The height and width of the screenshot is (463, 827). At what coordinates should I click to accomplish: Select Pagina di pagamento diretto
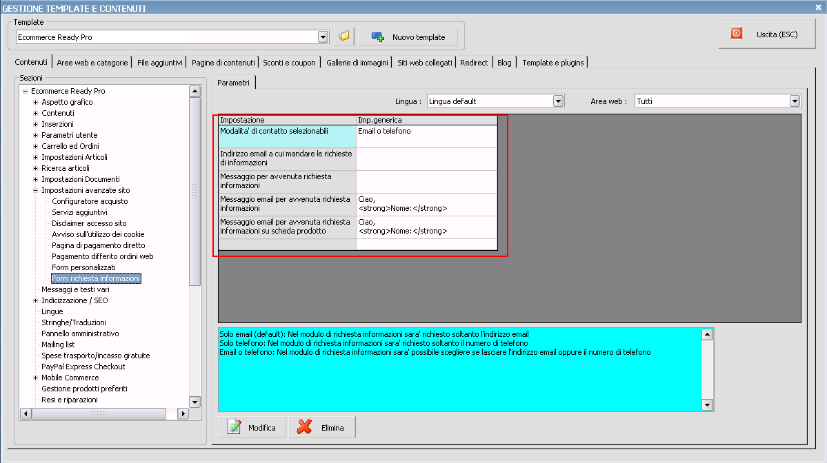[99, 245]
